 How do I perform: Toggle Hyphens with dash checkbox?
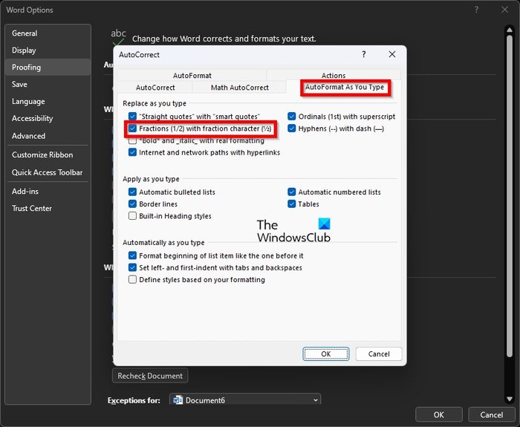(291, 128)
